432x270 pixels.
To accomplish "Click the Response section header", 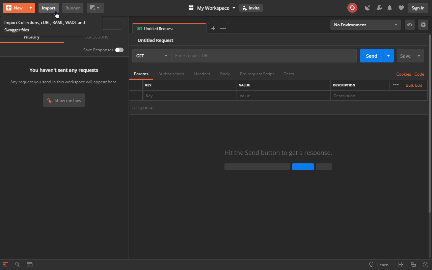I will click(x=278, y=108).
